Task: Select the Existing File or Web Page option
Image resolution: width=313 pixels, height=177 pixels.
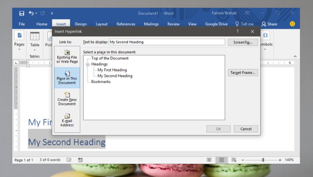Action: coord(67,57)
